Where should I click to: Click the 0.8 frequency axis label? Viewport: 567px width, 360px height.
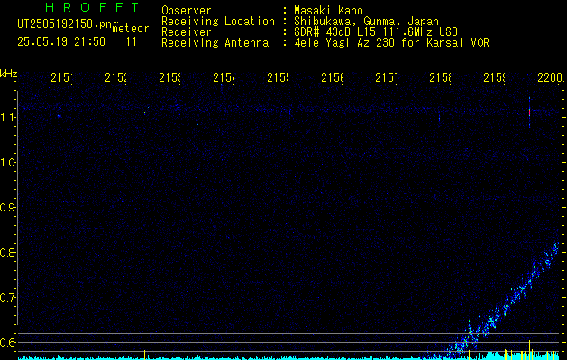[6, 252]
